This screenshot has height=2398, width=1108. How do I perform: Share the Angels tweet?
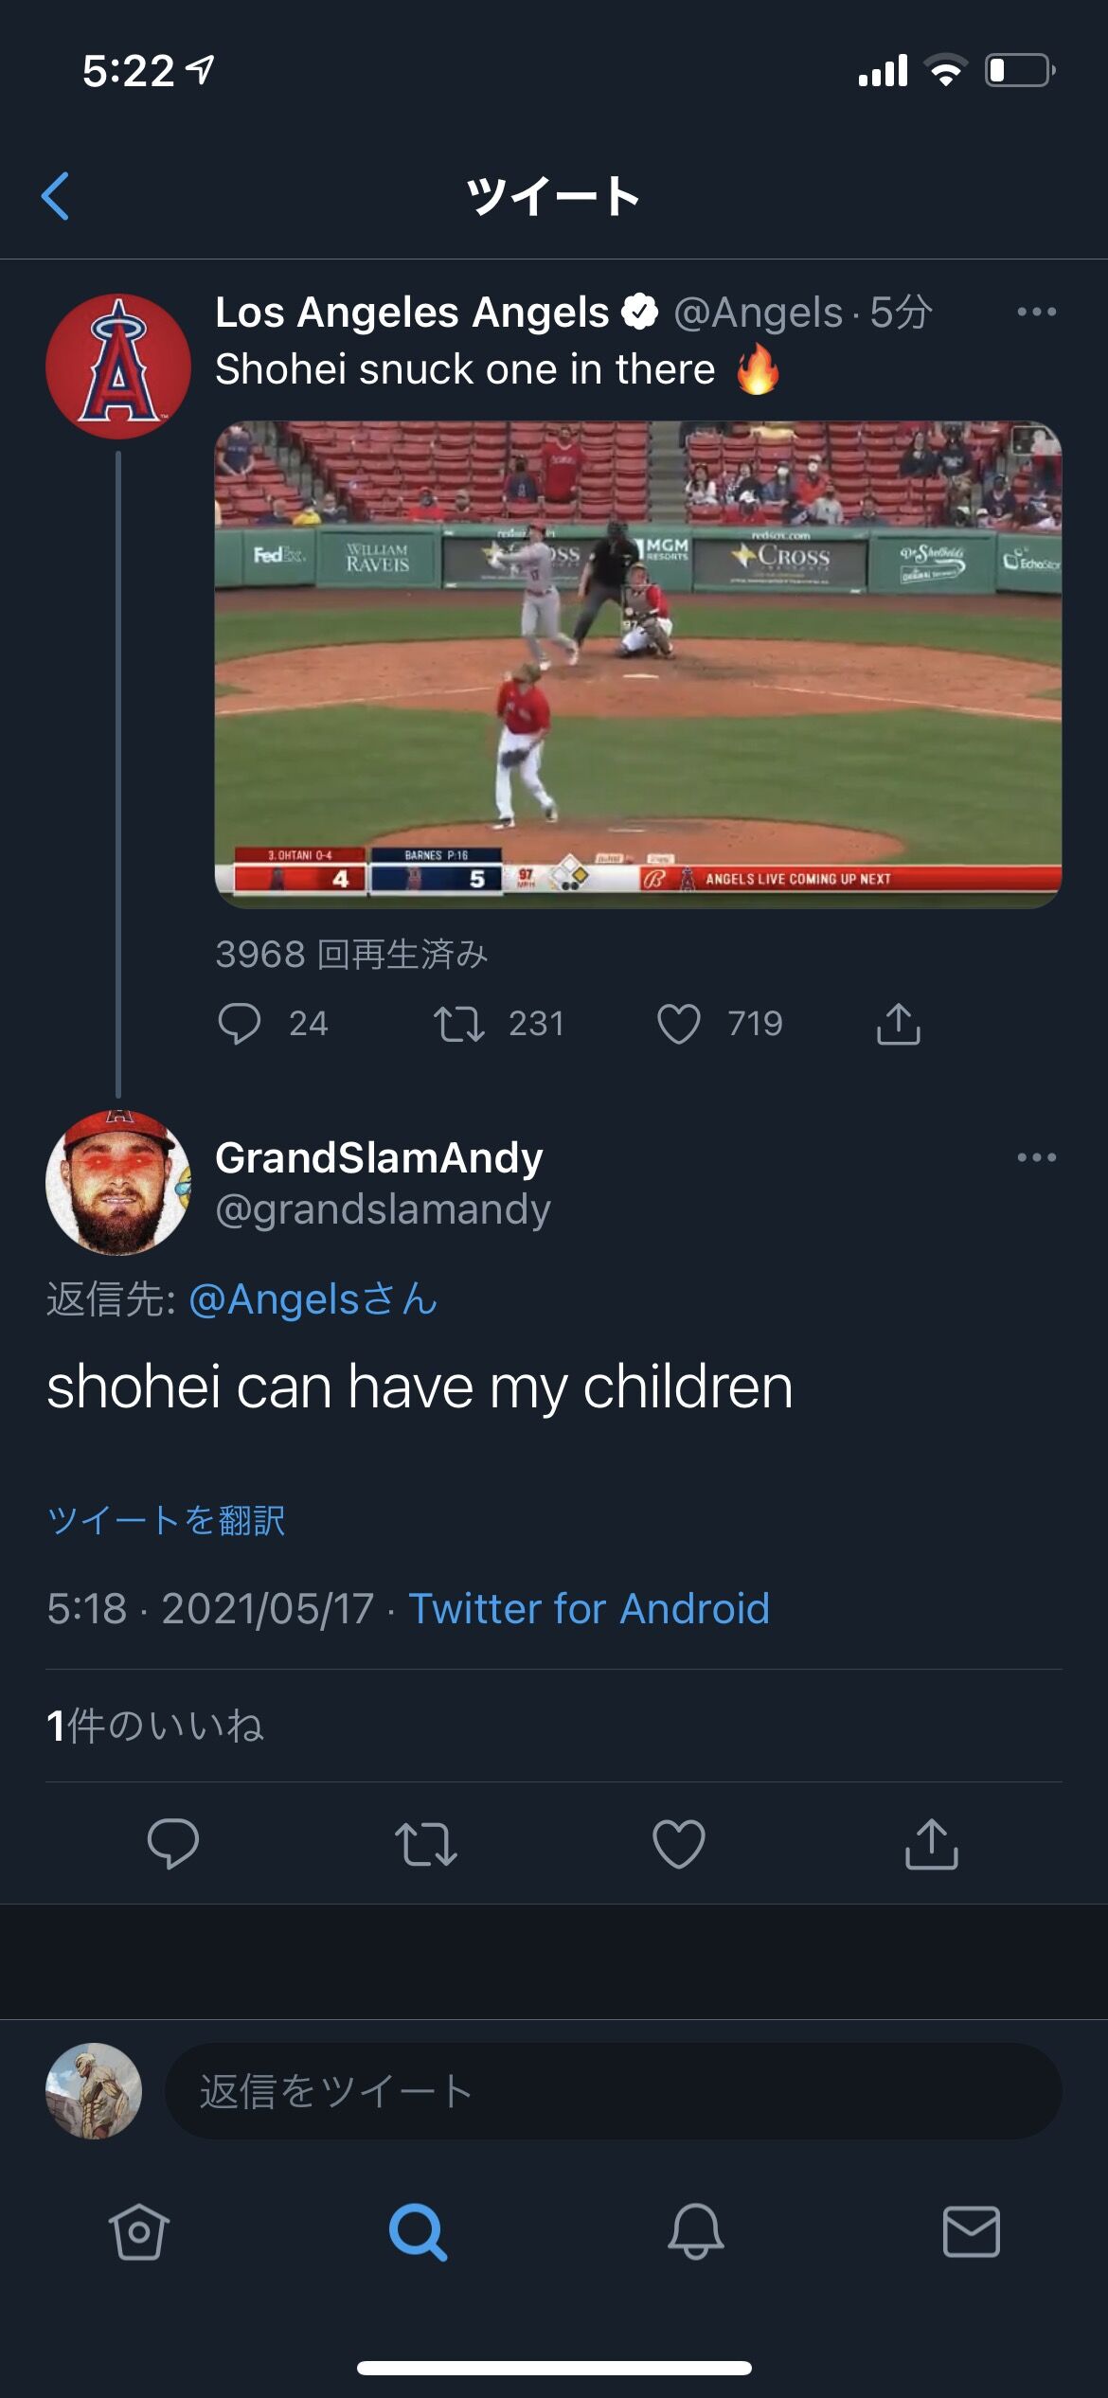click(899, 1024)
